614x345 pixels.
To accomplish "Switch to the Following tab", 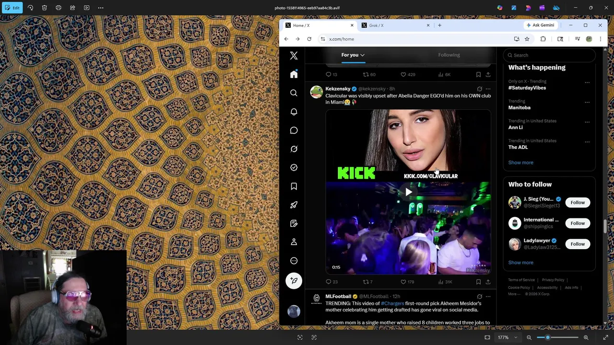I will coord(449,55).
